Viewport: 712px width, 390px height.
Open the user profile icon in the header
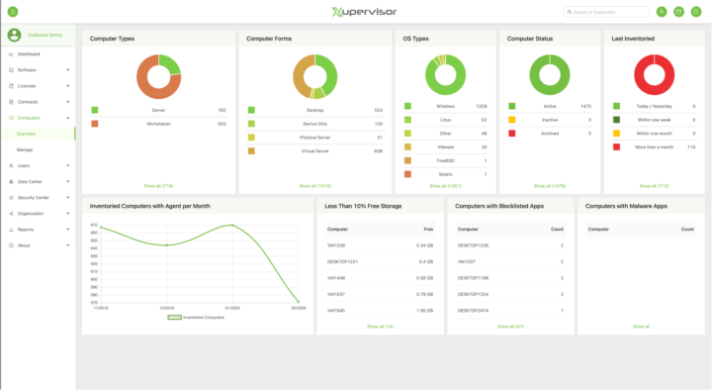click(662, 12)
